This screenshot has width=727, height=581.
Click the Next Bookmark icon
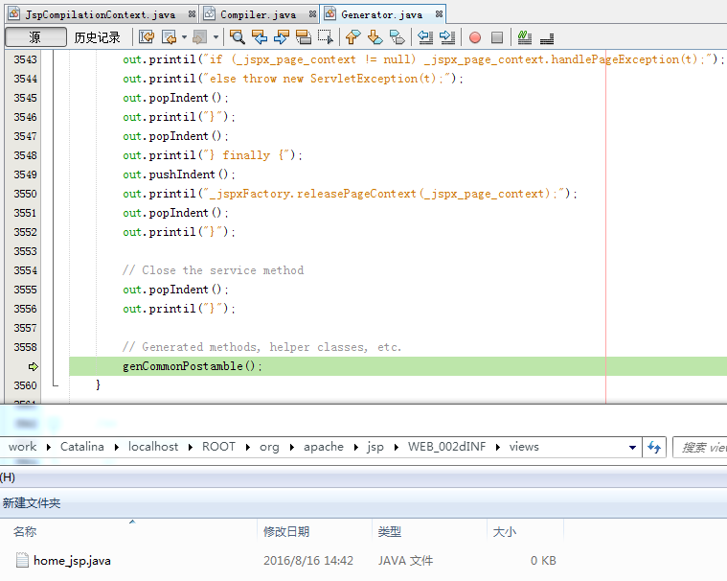click(375, 37)
